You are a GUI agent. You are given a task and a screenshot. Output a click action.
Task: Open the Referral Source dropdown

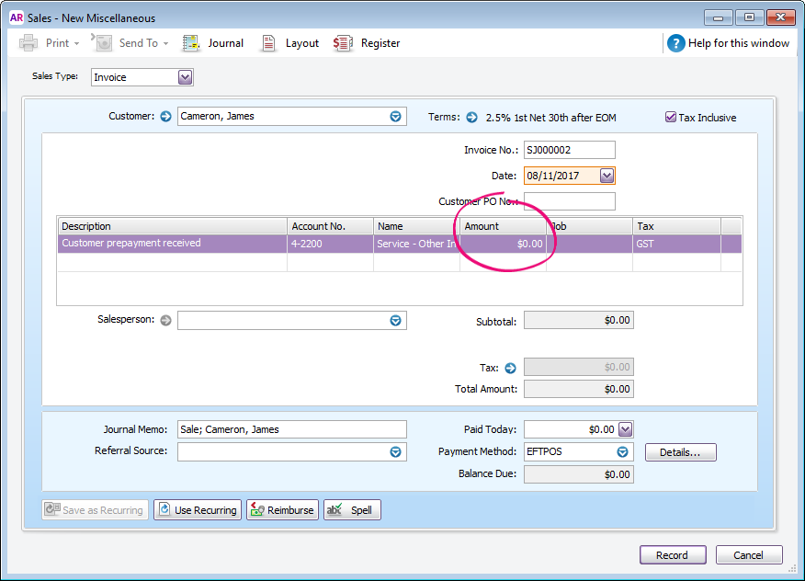click(x=395, y=451)
